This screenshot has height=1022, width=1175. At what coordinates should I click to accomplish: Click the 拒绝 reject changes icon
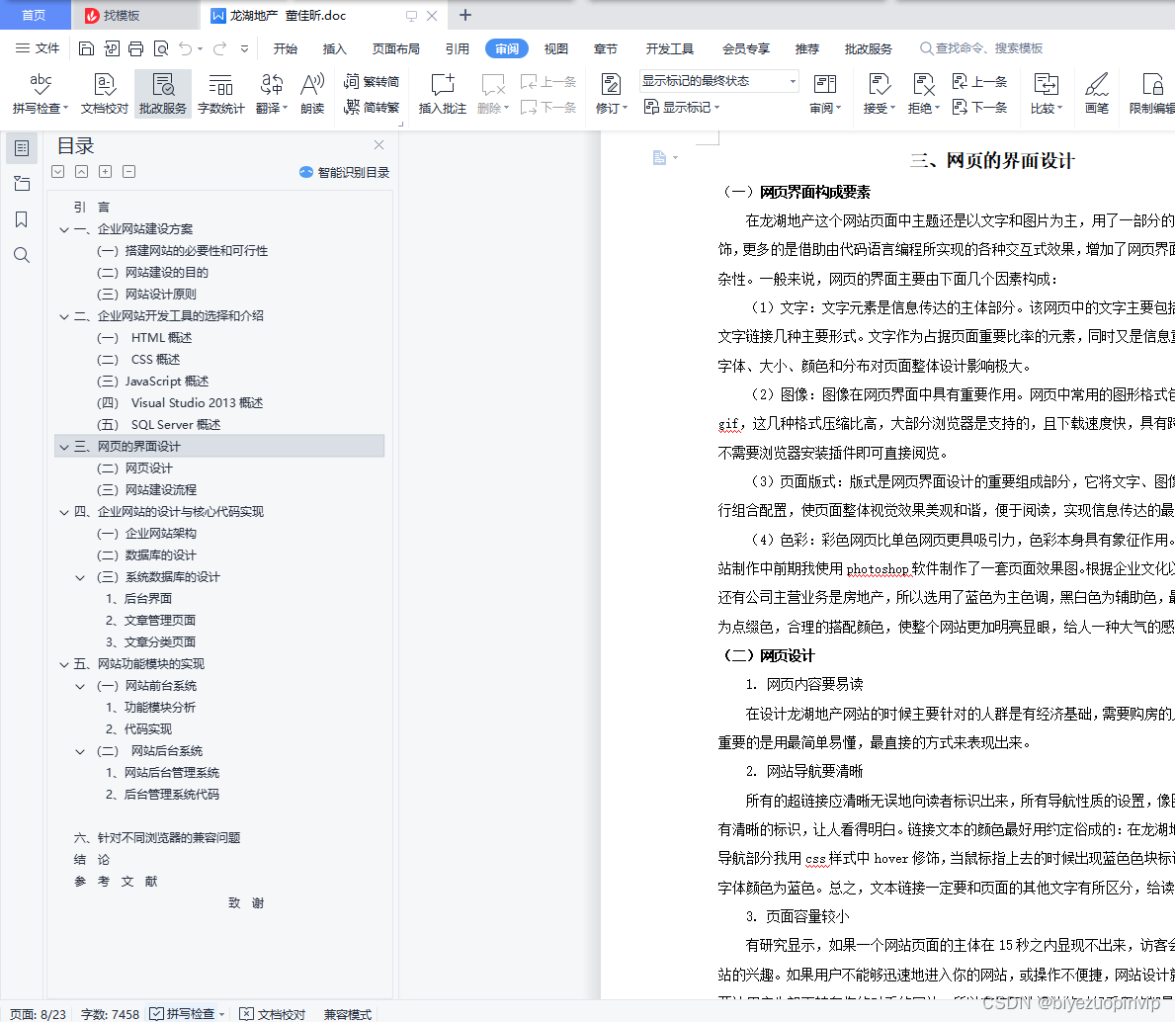(923, 94)
